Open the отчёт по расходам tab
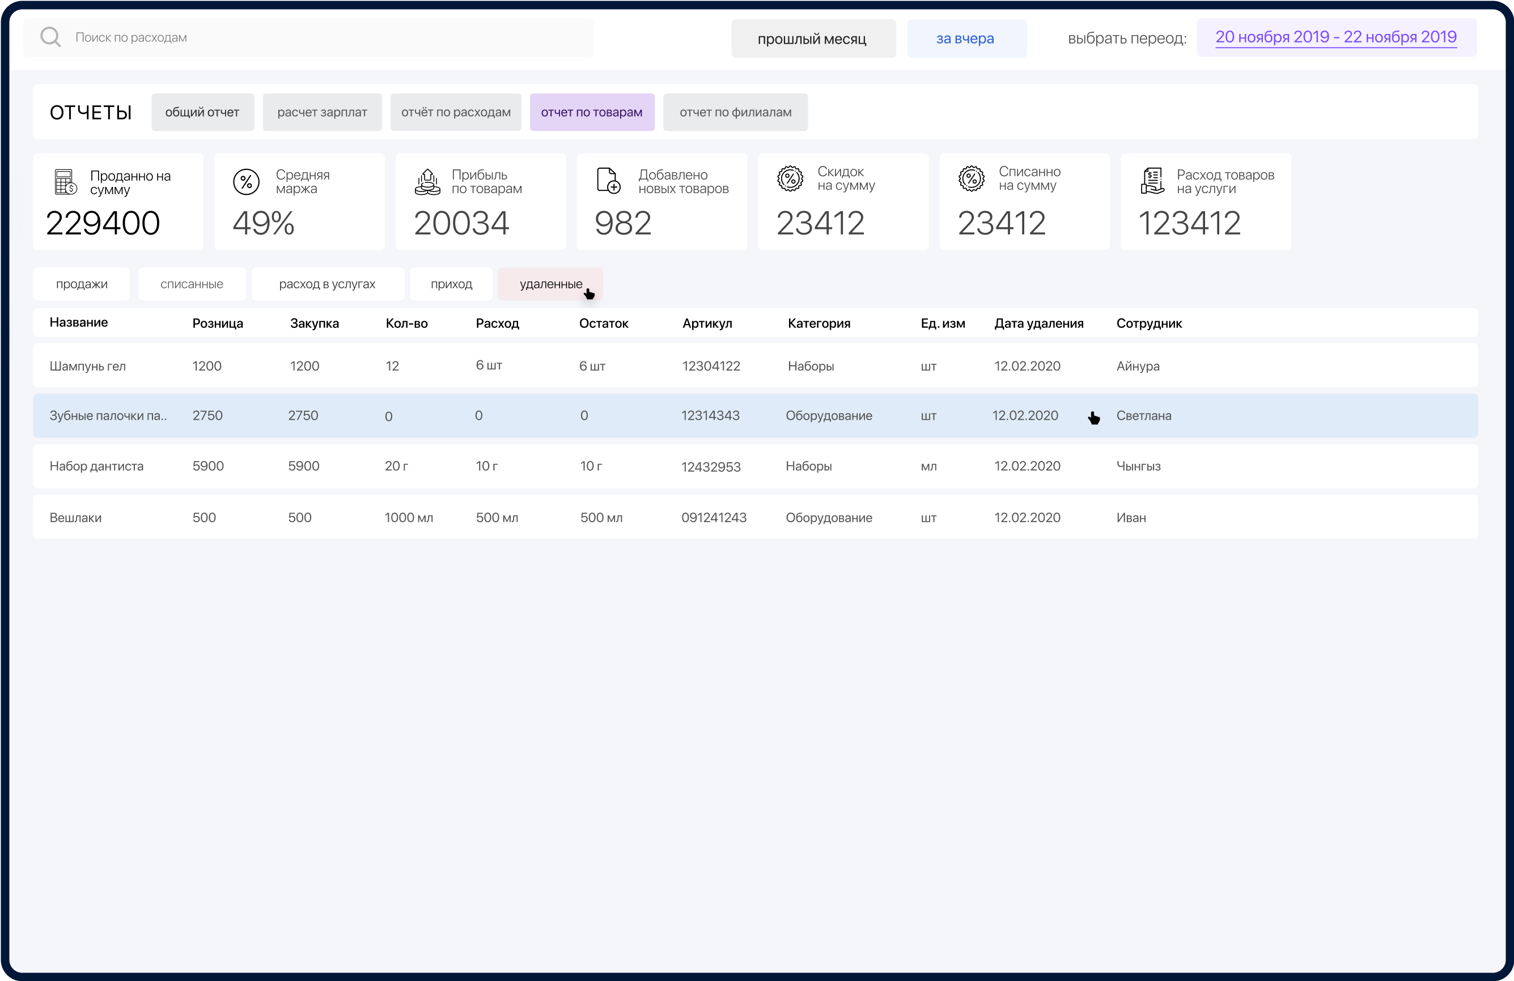The height and width of the screenshot is (981, 1514). click(x=456, y=113)
